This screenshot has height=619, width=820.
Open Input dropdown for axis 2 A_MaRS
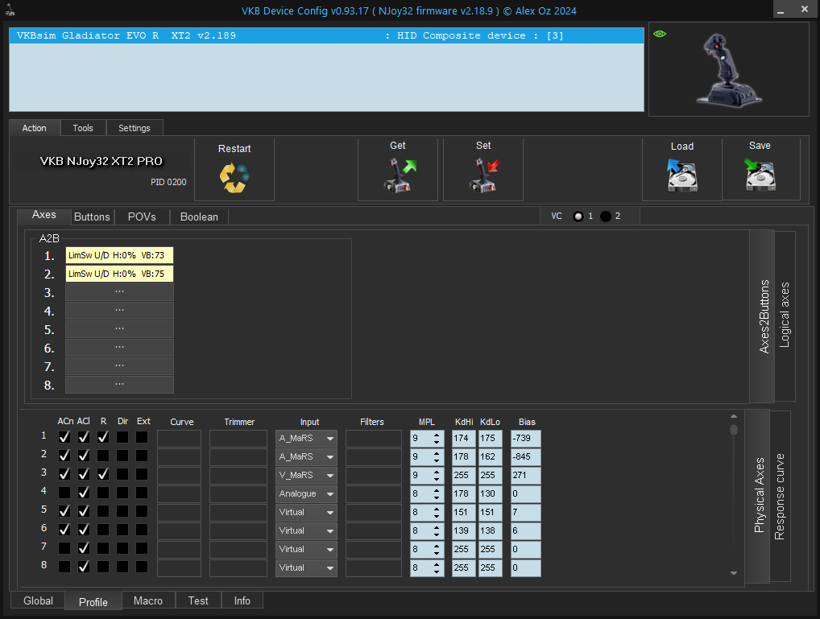[306, 457]
